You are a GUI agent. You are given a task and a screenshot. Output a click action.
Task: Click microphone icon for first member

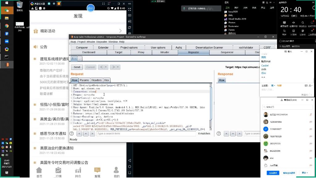pos(310,115)
